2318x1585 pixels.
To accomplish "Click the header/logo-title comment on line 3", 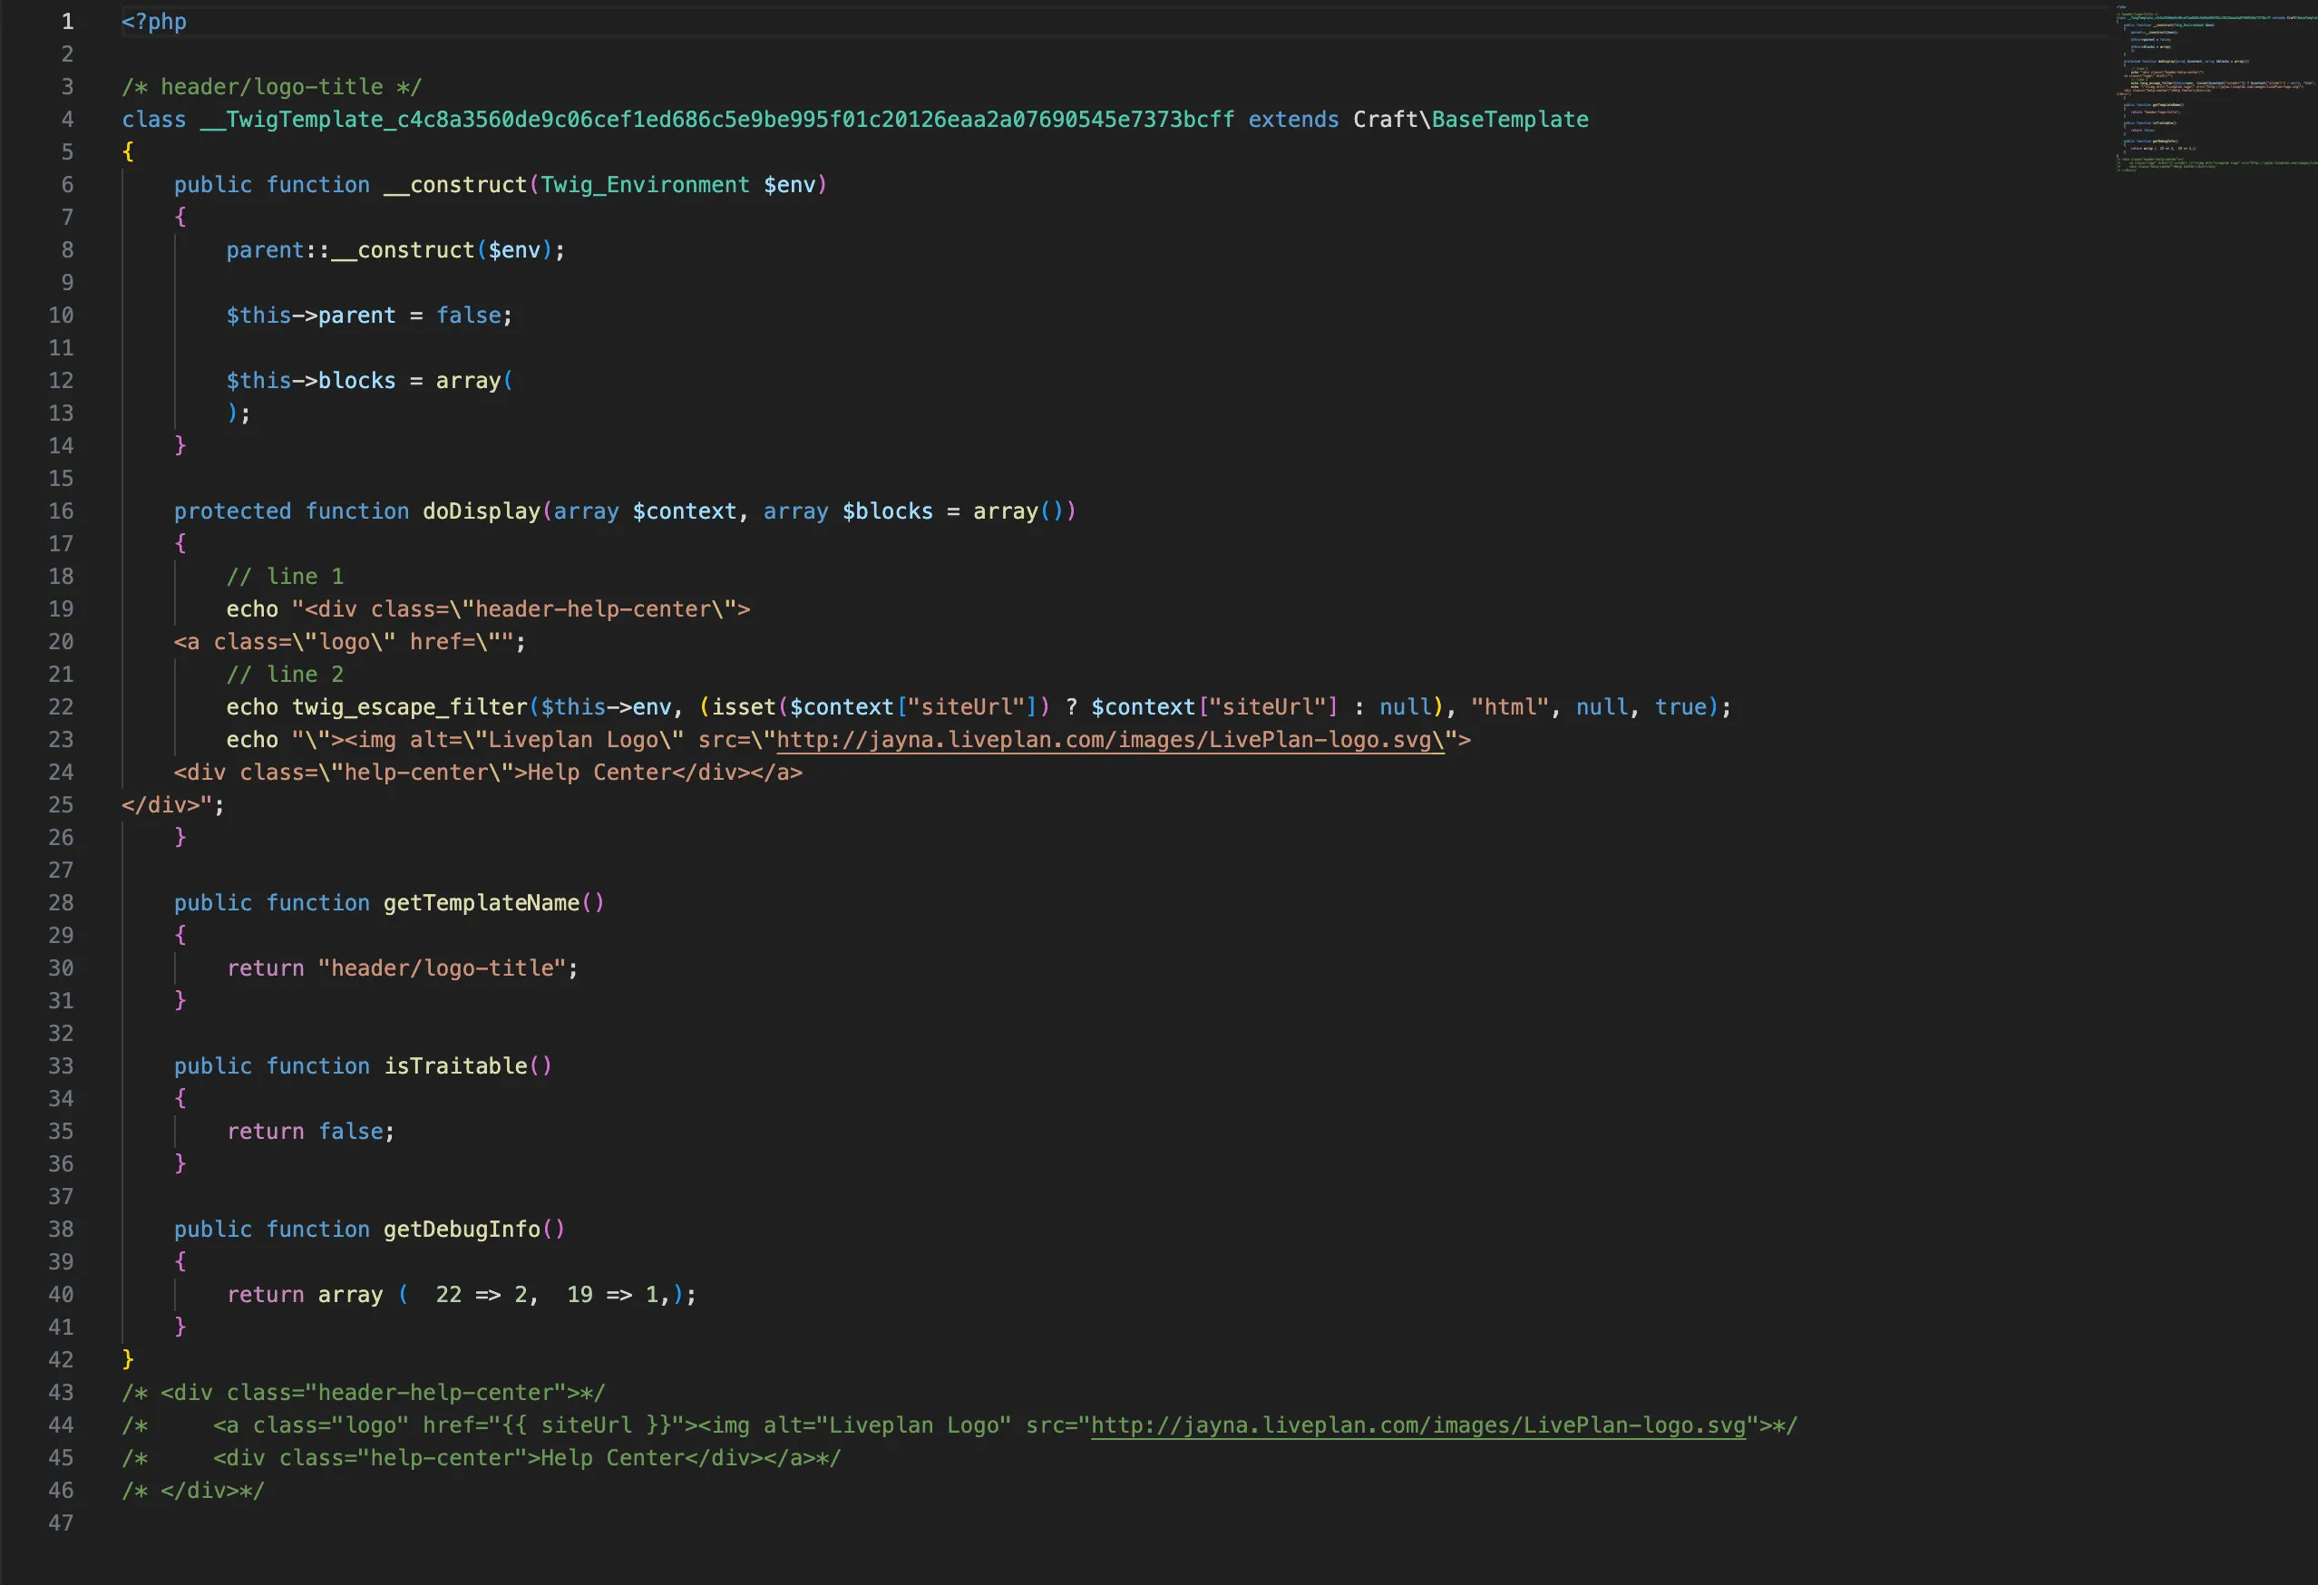I will pos(270,86).
